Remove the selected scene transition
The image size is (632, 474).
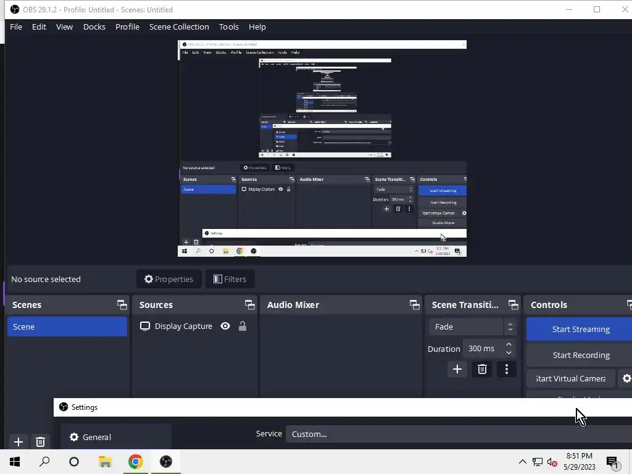[x=482, y=369]
